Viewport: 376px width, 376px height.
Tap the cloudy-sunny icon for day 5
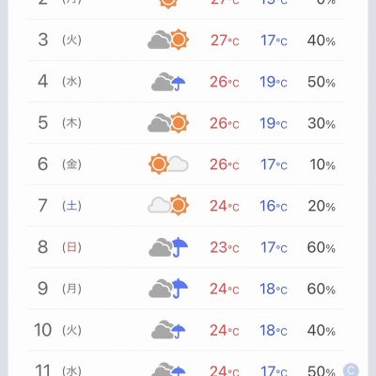pyautogui.click(x=168, y=122)
